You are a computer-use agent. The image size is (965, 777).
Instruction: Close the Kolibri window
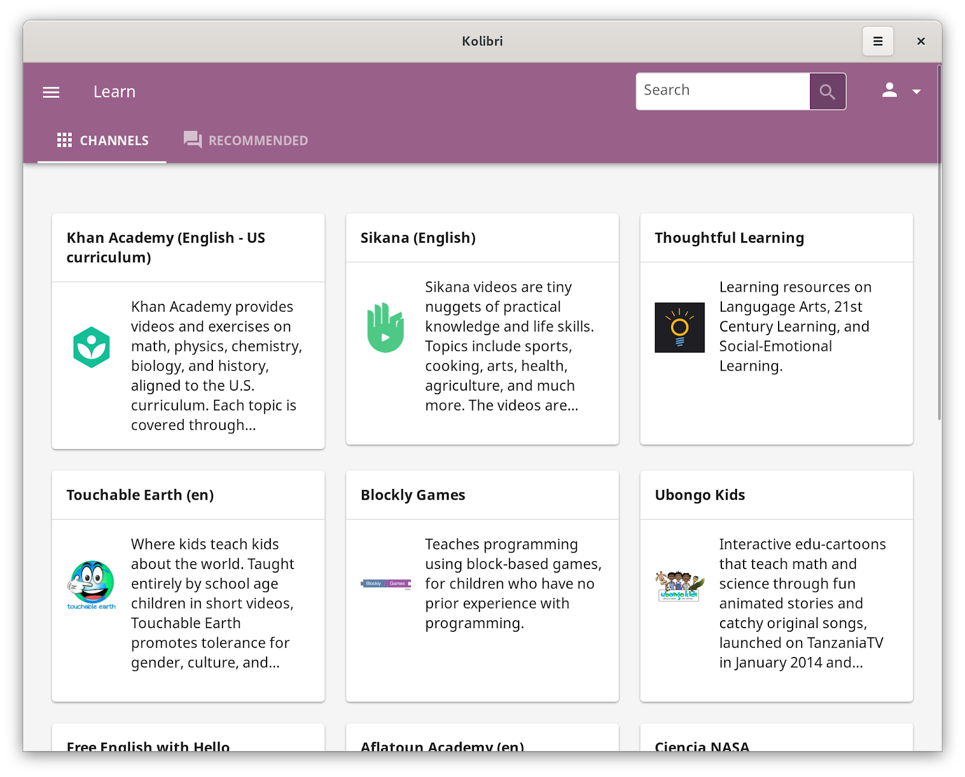[921, 41]
